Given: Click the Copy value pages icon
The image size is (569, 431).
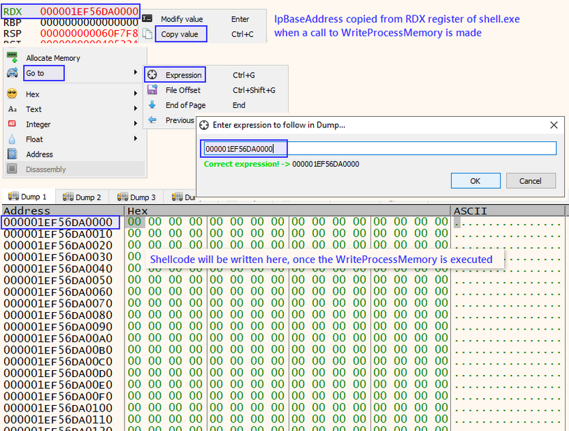Looking at the screenshot, I should coord(147,34).
